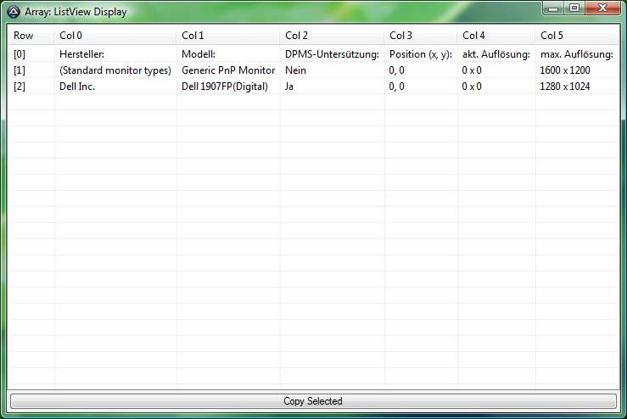This screenshot has width=627, height=419.
Task: Click the 1600 x 1200 resolution cell
Action: coord(564,70)
